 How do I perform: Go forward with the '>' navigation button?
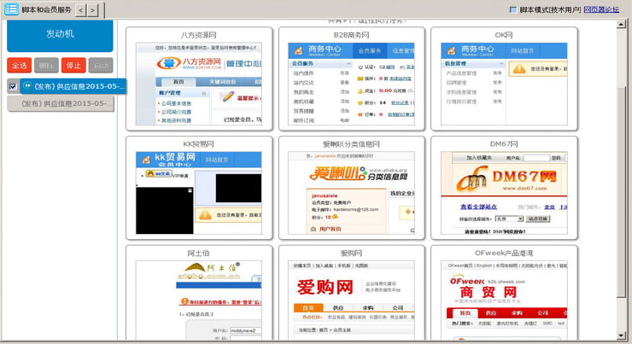93,10
